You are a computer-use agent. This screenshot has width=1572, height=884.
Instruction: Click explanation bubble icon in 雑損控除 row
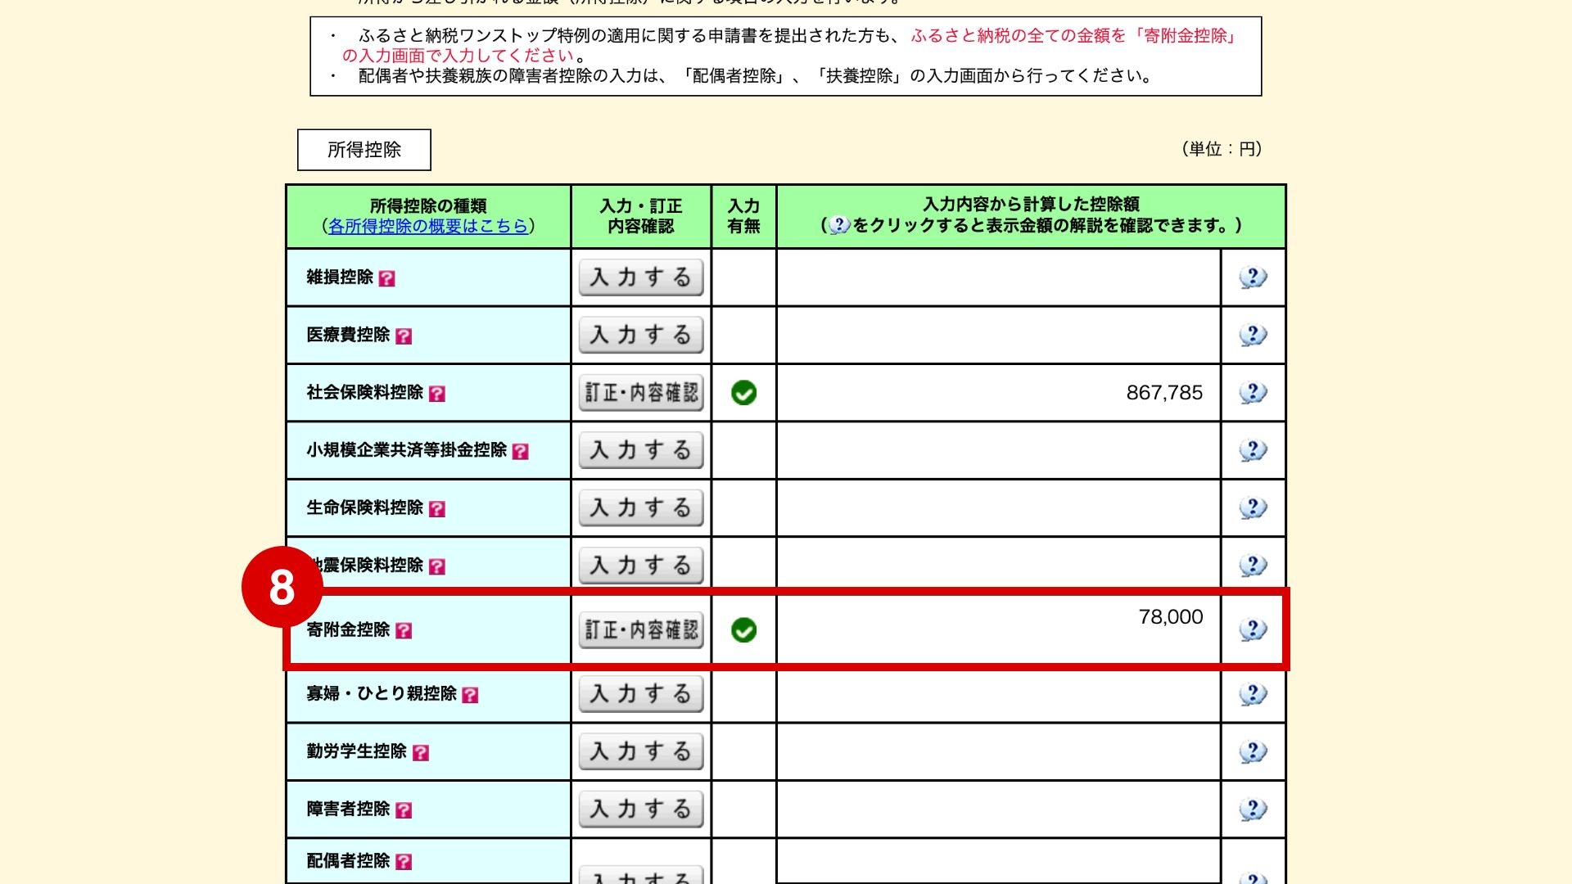1253,277
